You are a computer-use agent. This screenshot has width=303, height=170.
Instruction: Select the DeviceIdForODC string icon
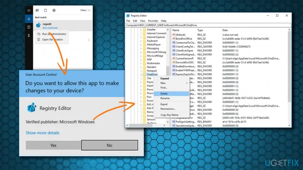(174, 62)
